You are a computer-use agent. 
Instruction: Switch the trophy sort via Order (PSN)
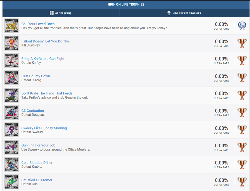coord(63,13)
